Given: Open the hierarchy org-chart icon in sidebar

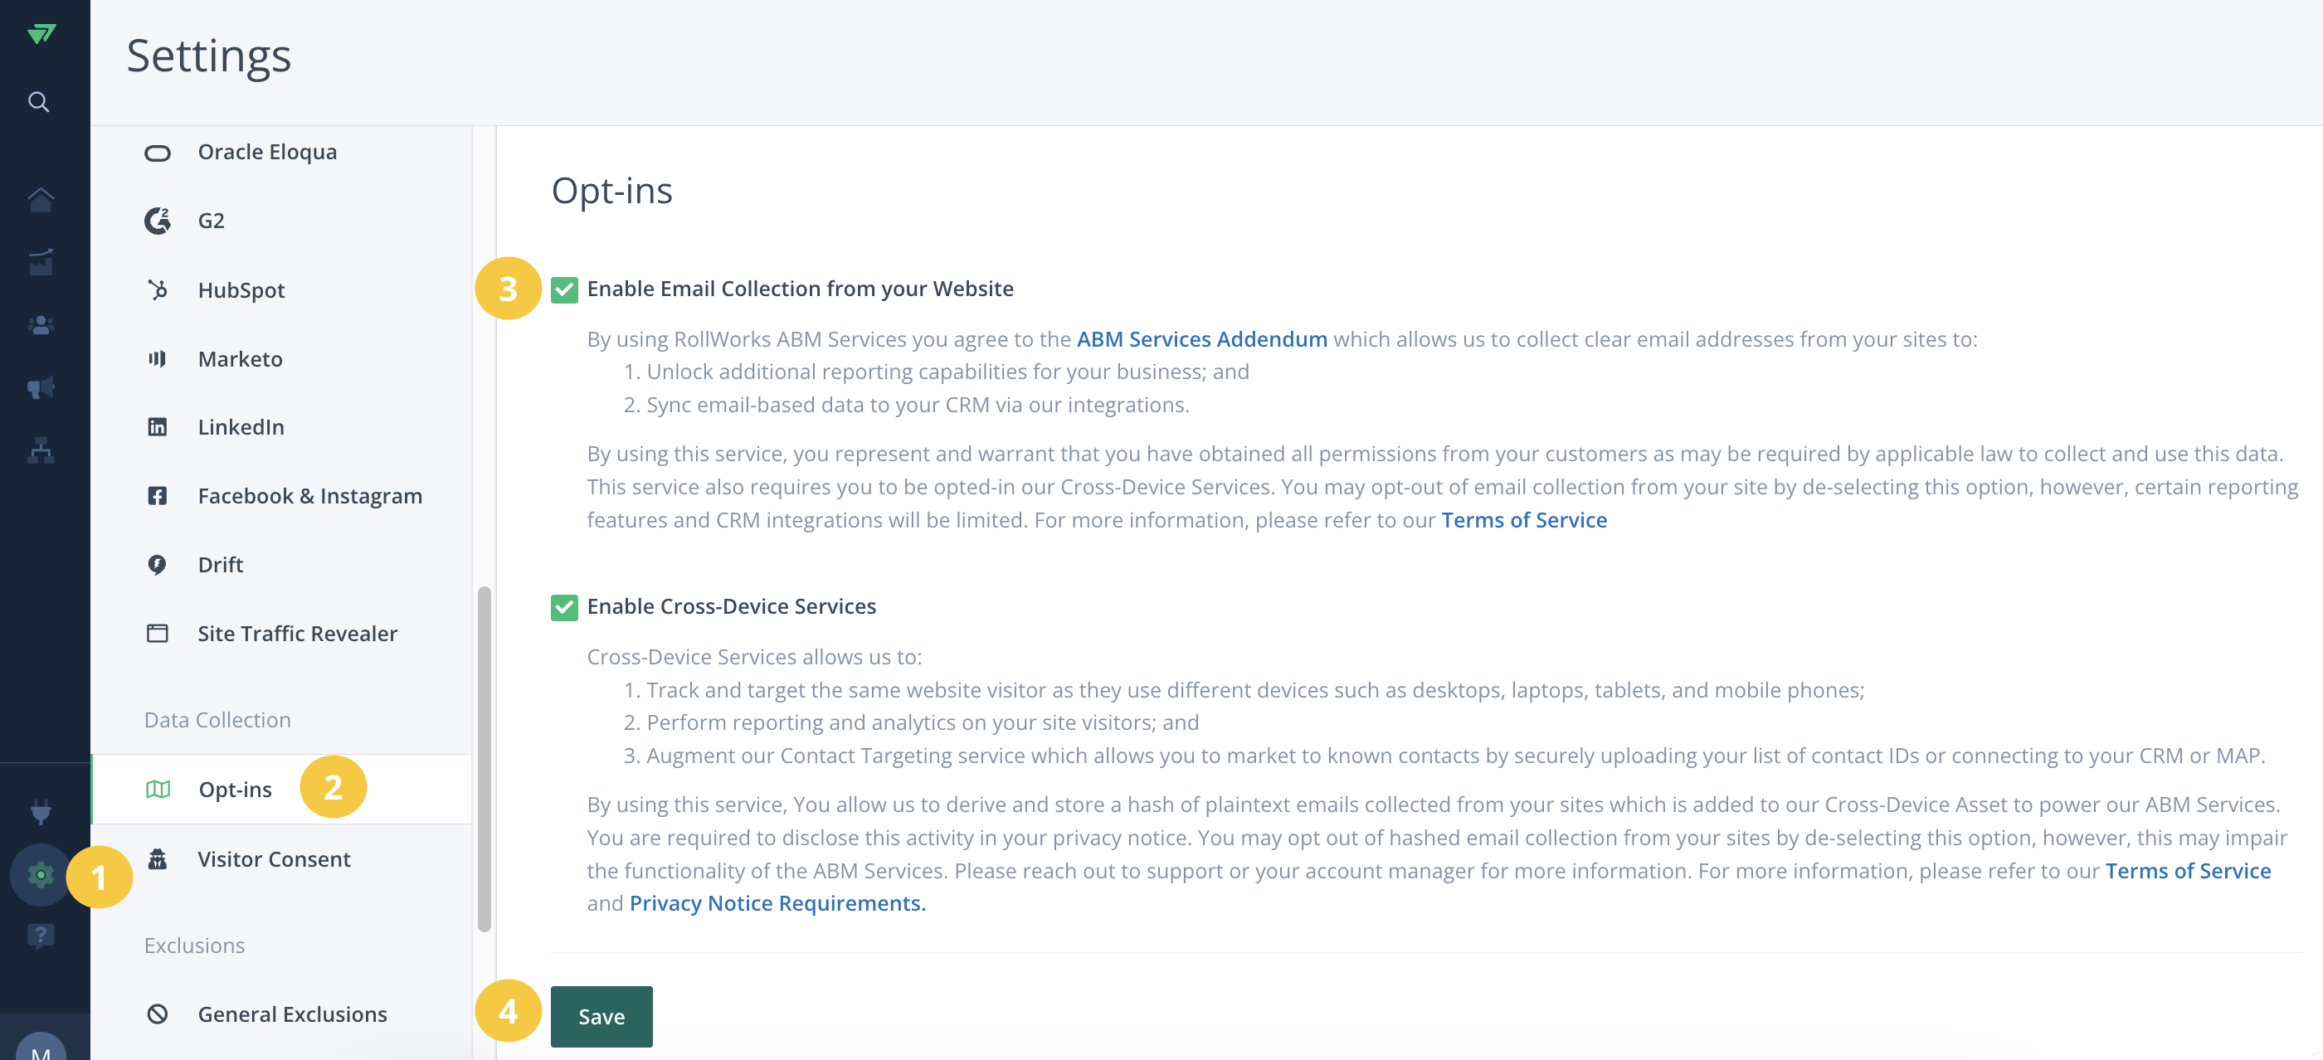Looking at the screenshot, I should (41, 450).
